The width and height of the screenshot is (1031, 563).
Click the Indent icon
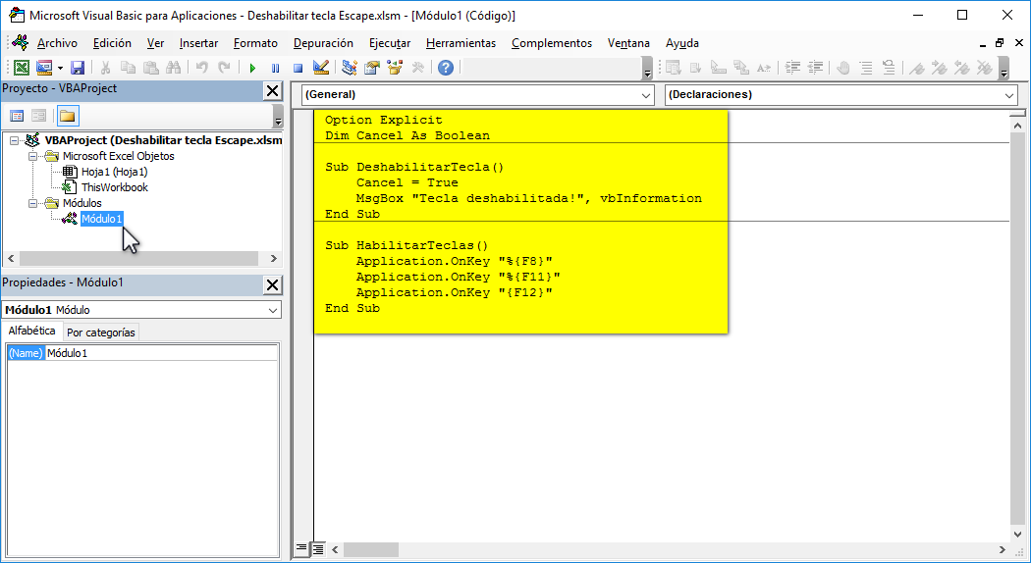[x=793, y=68]
